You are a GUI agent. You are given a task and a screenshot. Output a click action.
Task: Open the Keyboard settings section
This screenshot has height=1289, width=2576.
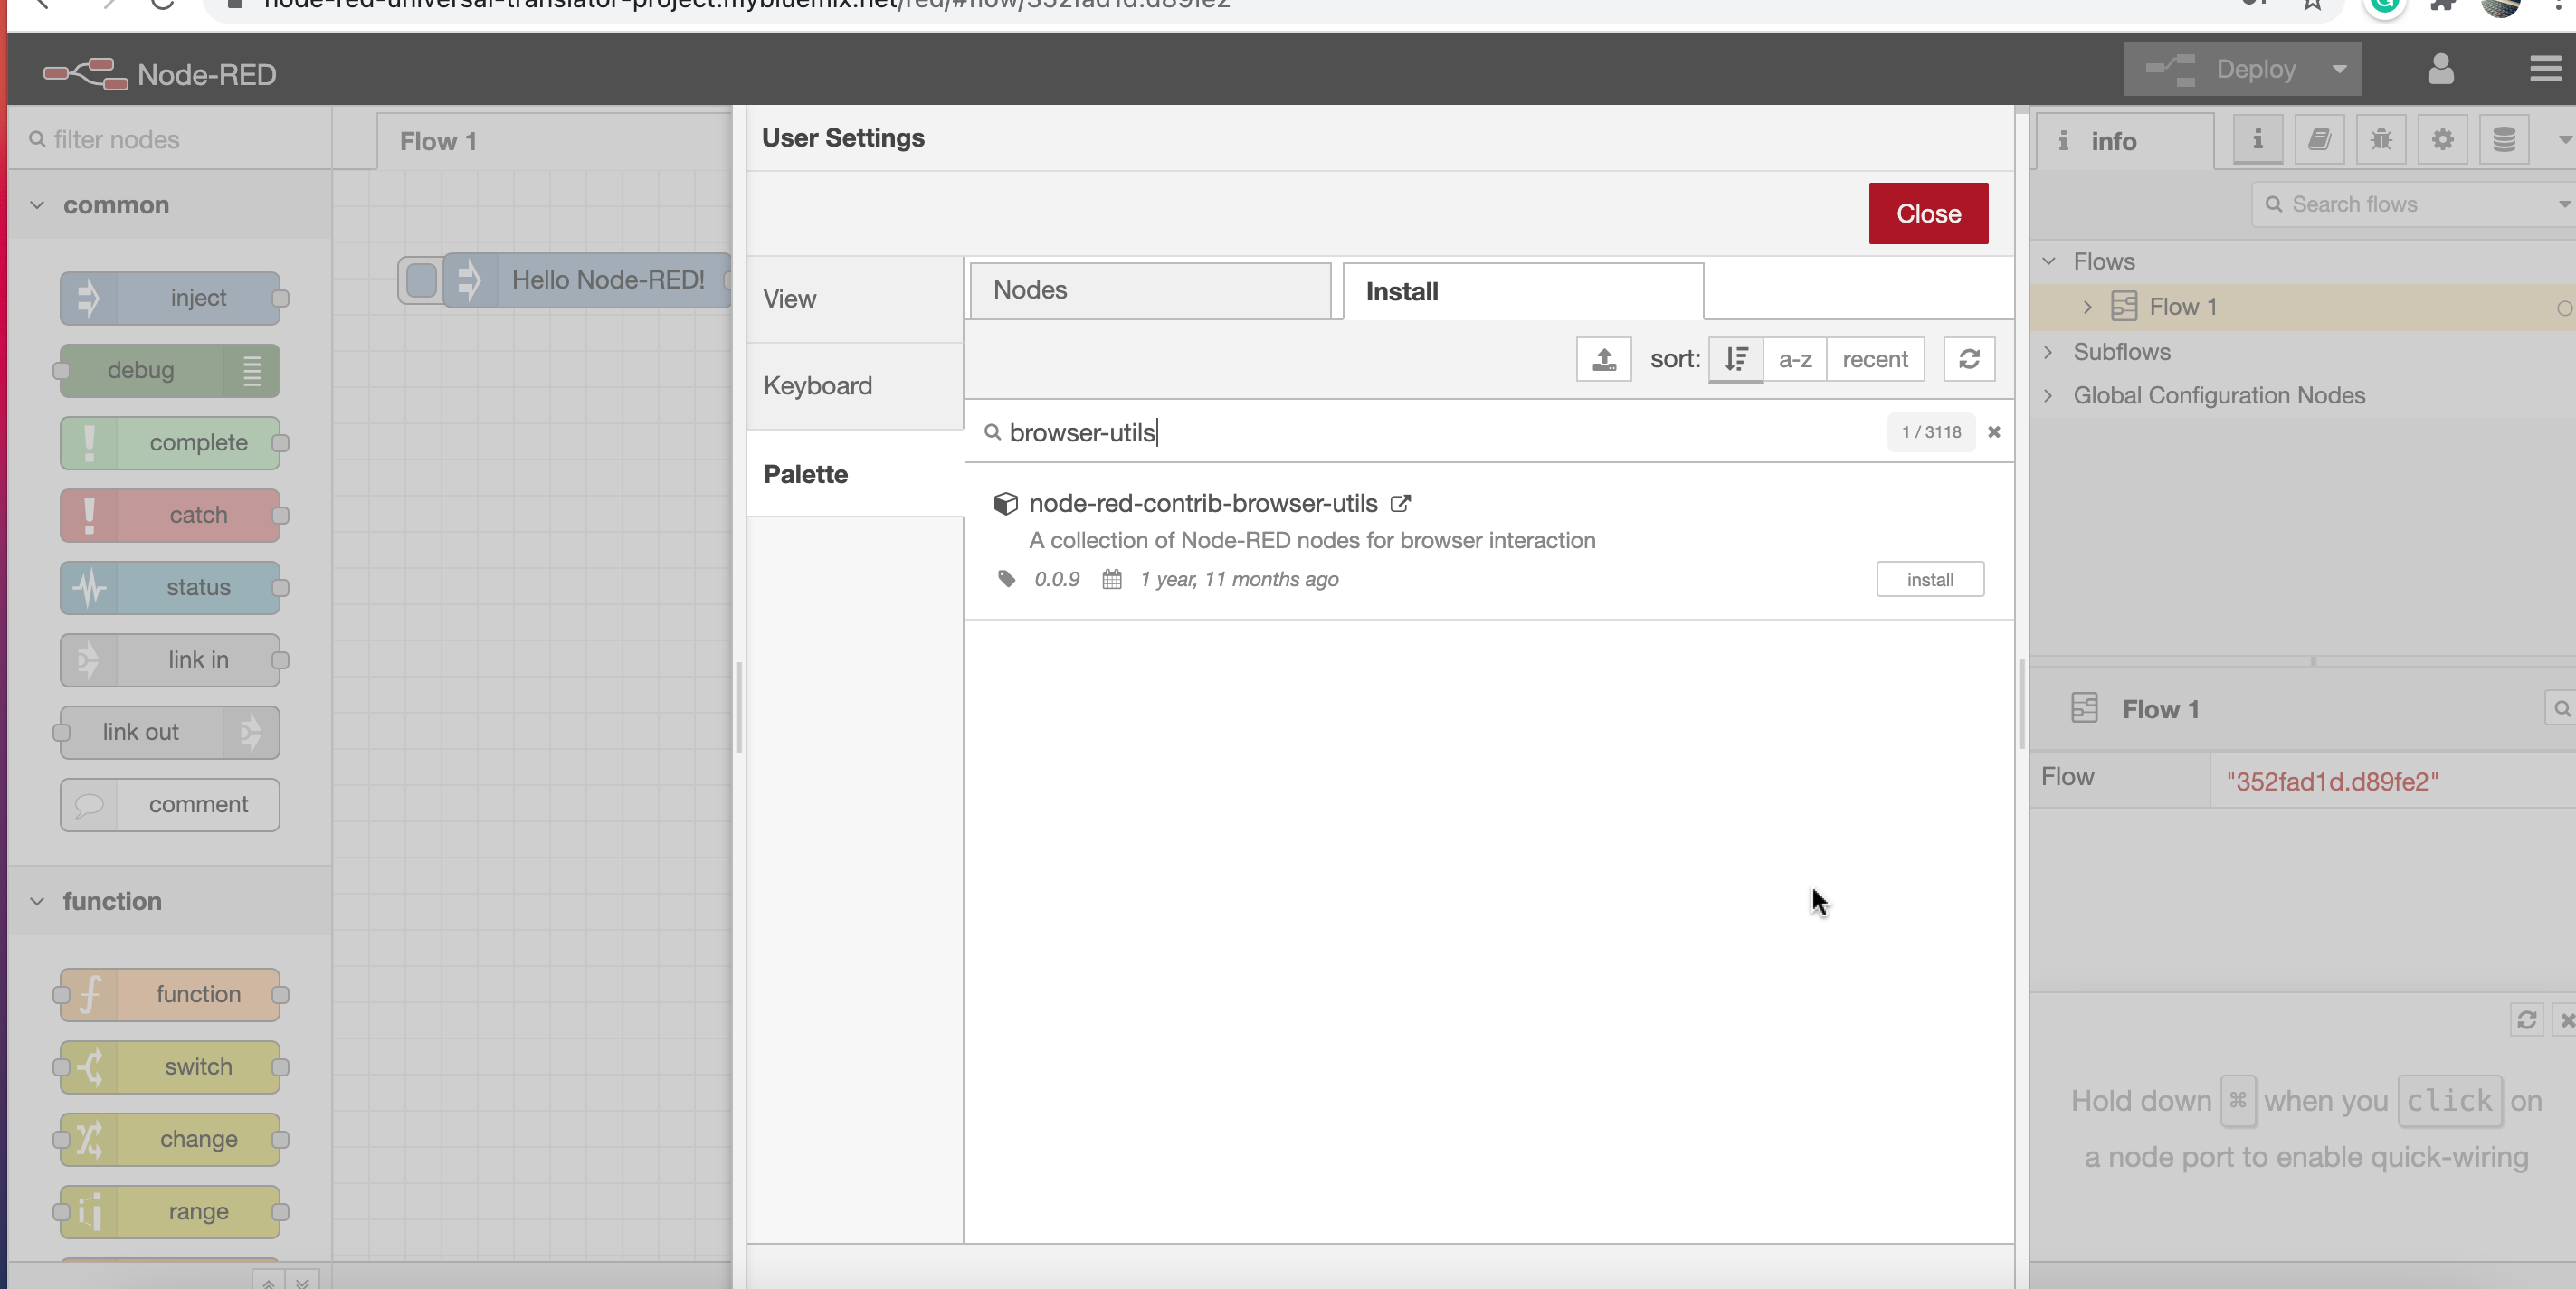click(x=818, y=385)
